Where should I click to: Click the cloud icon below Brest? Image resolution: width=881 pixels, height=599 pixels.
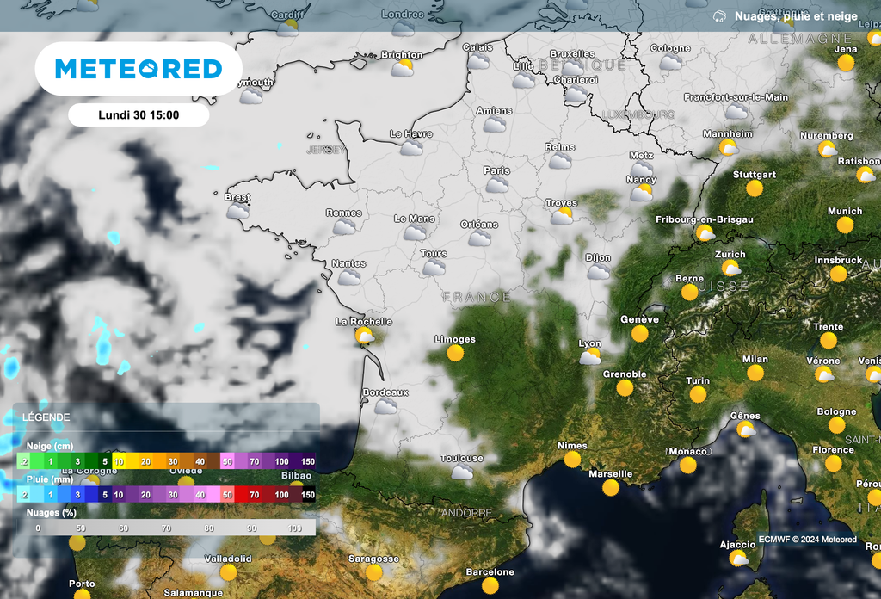coord(238,211)
